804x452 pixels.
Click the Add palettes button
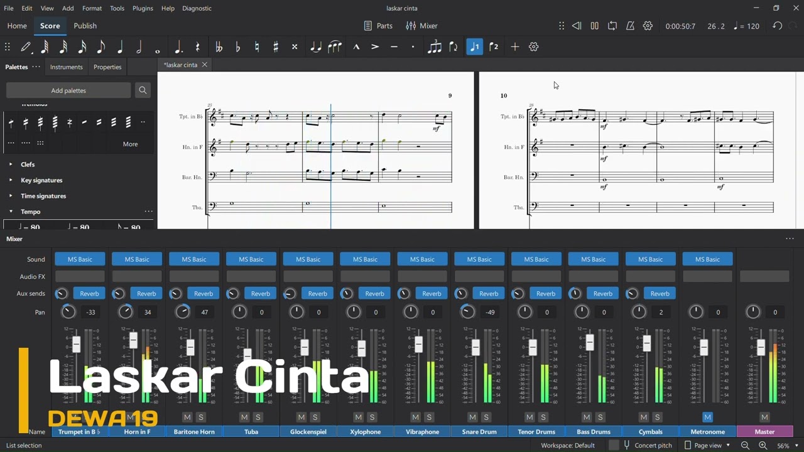tap(68, 90)
